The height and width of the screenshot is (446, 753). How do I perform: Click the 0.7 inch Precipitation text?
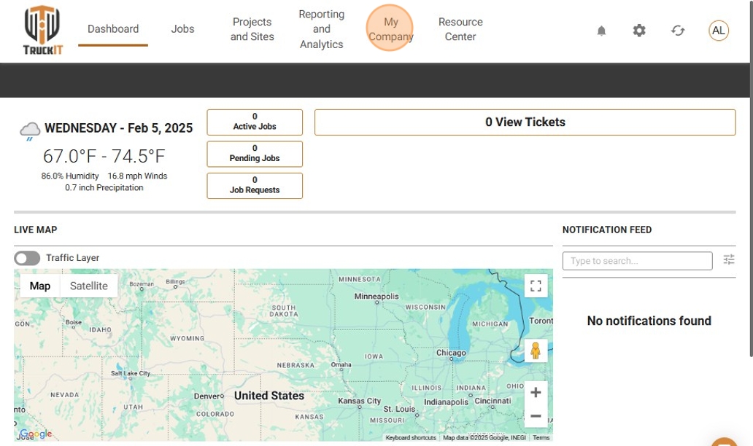pyautogui.click(x=104, y=187)
